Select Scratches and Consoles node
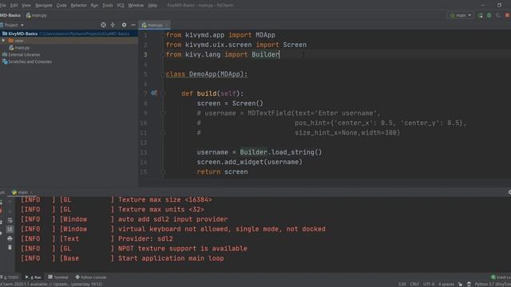 point(26,61)
